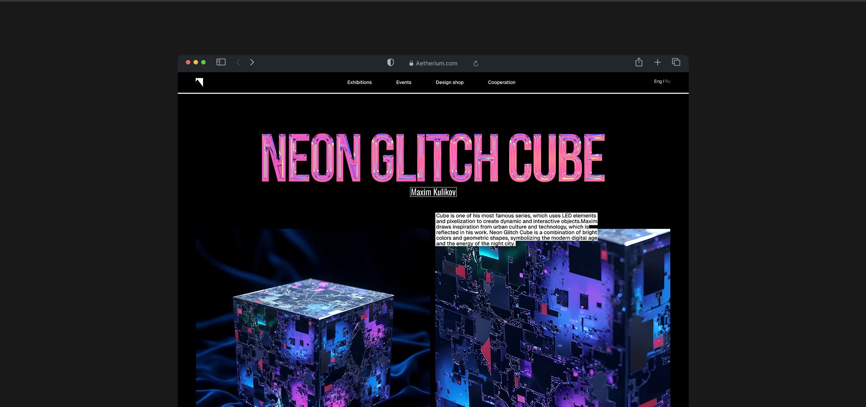Viewport: 866px width, 407px height.
Task: Open a new tab with plus icon
Action: [x=657, y=62]
